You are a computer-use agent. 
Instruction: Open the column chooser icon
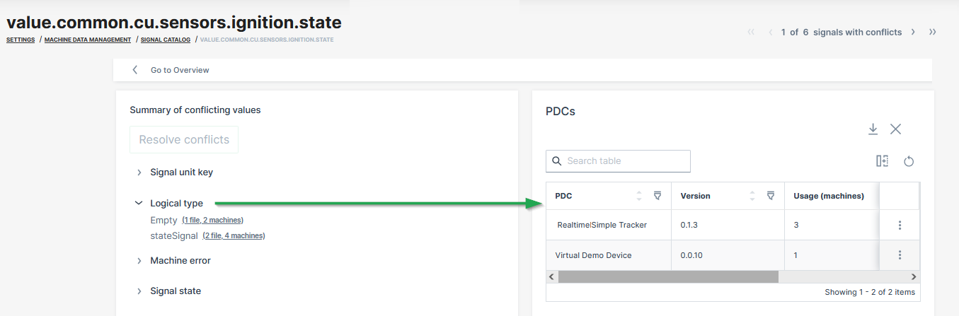pyautogui.click(x=882, y=161)
